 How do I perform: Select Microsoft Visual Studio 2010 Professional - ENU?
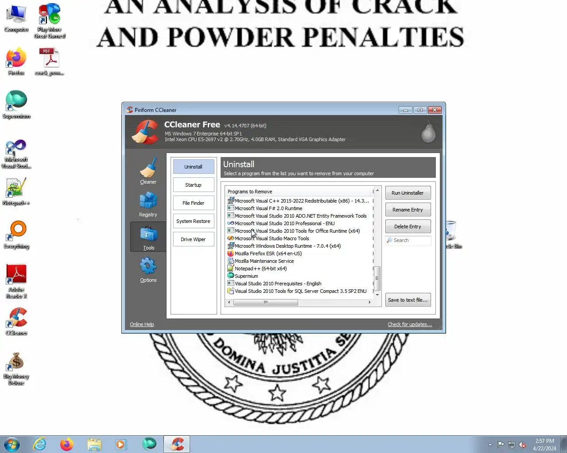[299, 223]
